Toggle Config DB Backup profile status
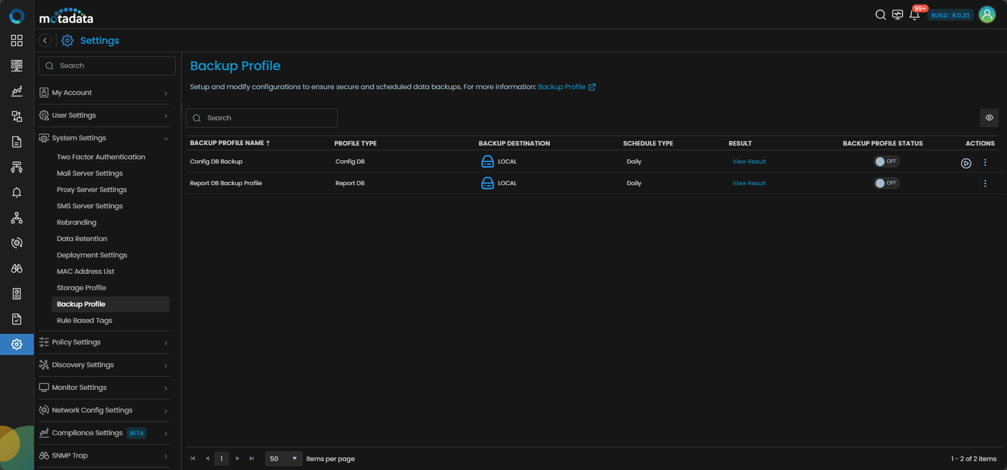 (x=886, y=161)
